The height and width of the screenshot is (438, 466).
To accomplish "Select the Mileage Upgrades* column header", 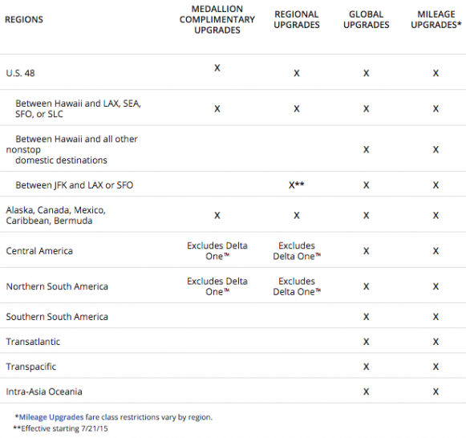I will coord(436,19).
